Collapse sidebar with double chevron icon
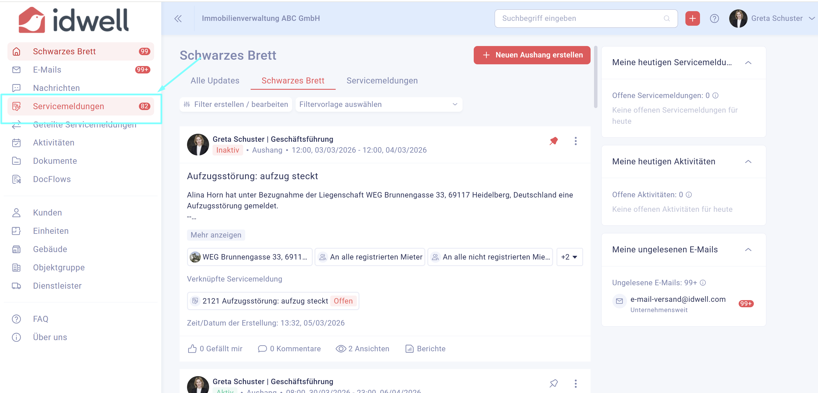Viewport: 818px width, 393px height. (178, 18)
